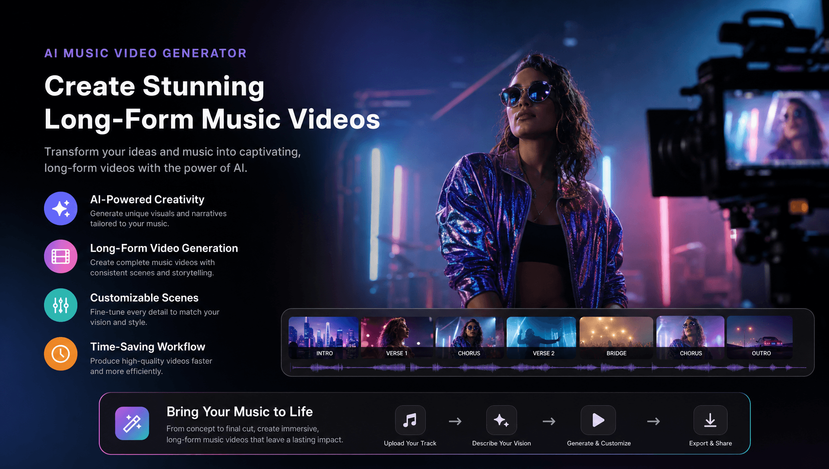Click the arrow between Describe and Generate steps
This screenshot has height=469, width=829.
tap(549, 421)
